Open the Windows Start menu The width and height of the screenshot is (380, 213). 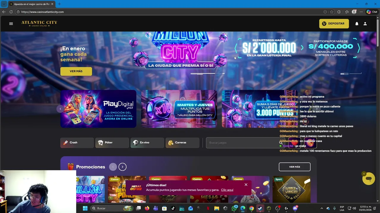tap(85, 208)
